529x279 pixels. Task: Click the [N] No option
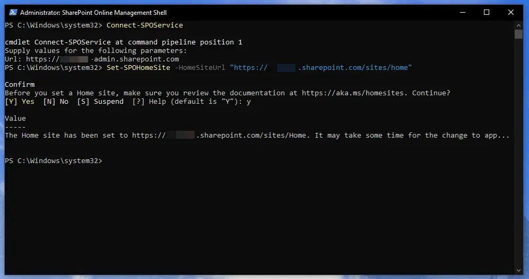tap(56, 102)
